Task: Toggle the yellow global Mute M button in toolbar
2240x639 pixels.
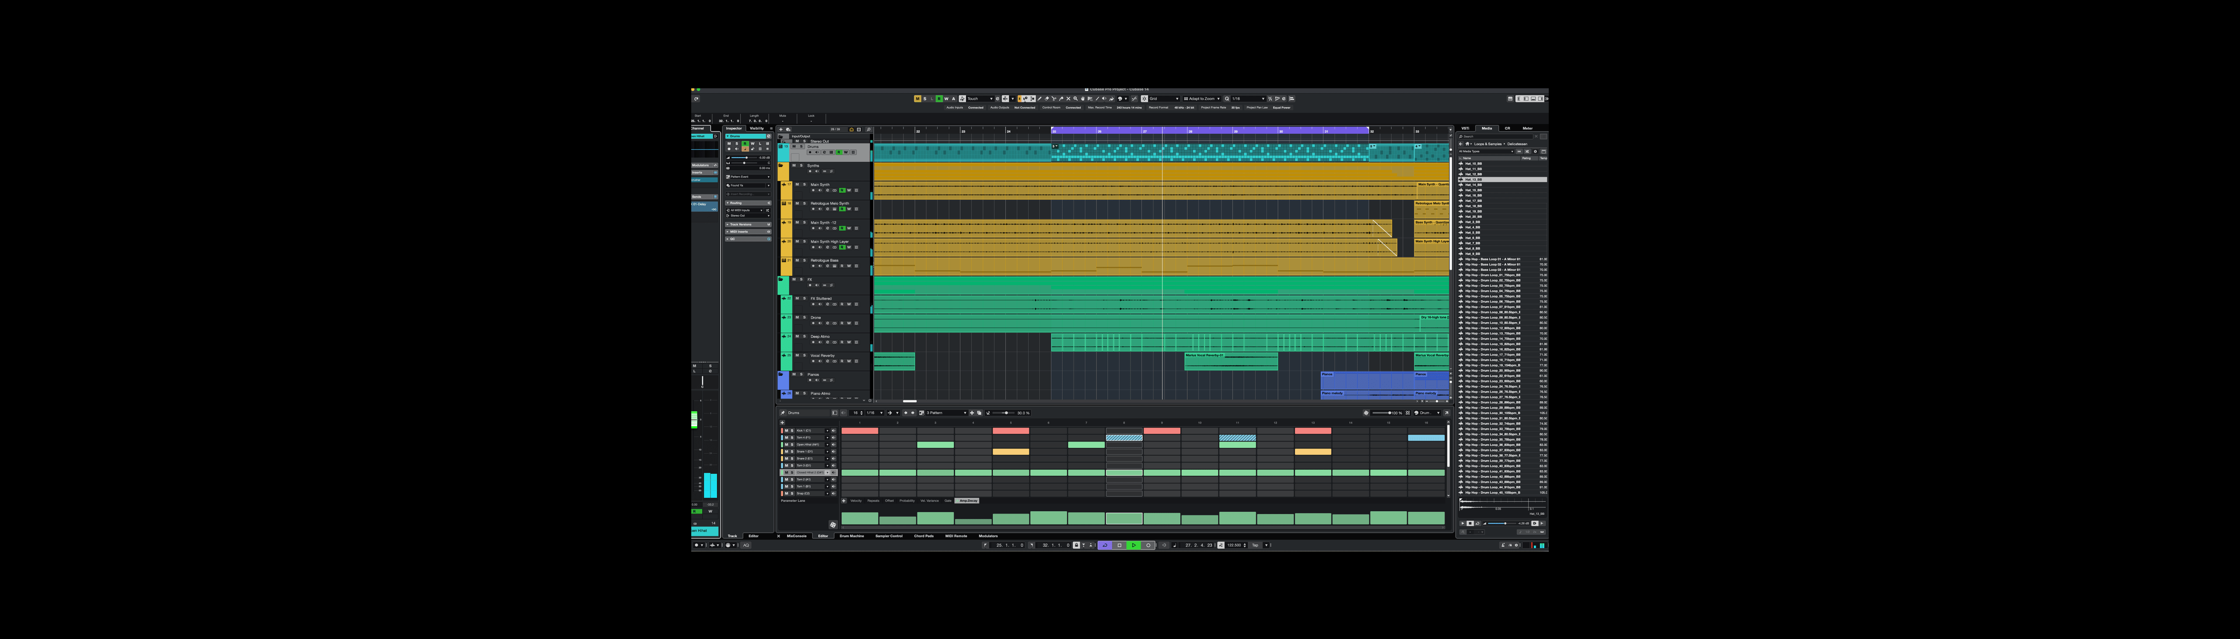Action: (917, 99)
